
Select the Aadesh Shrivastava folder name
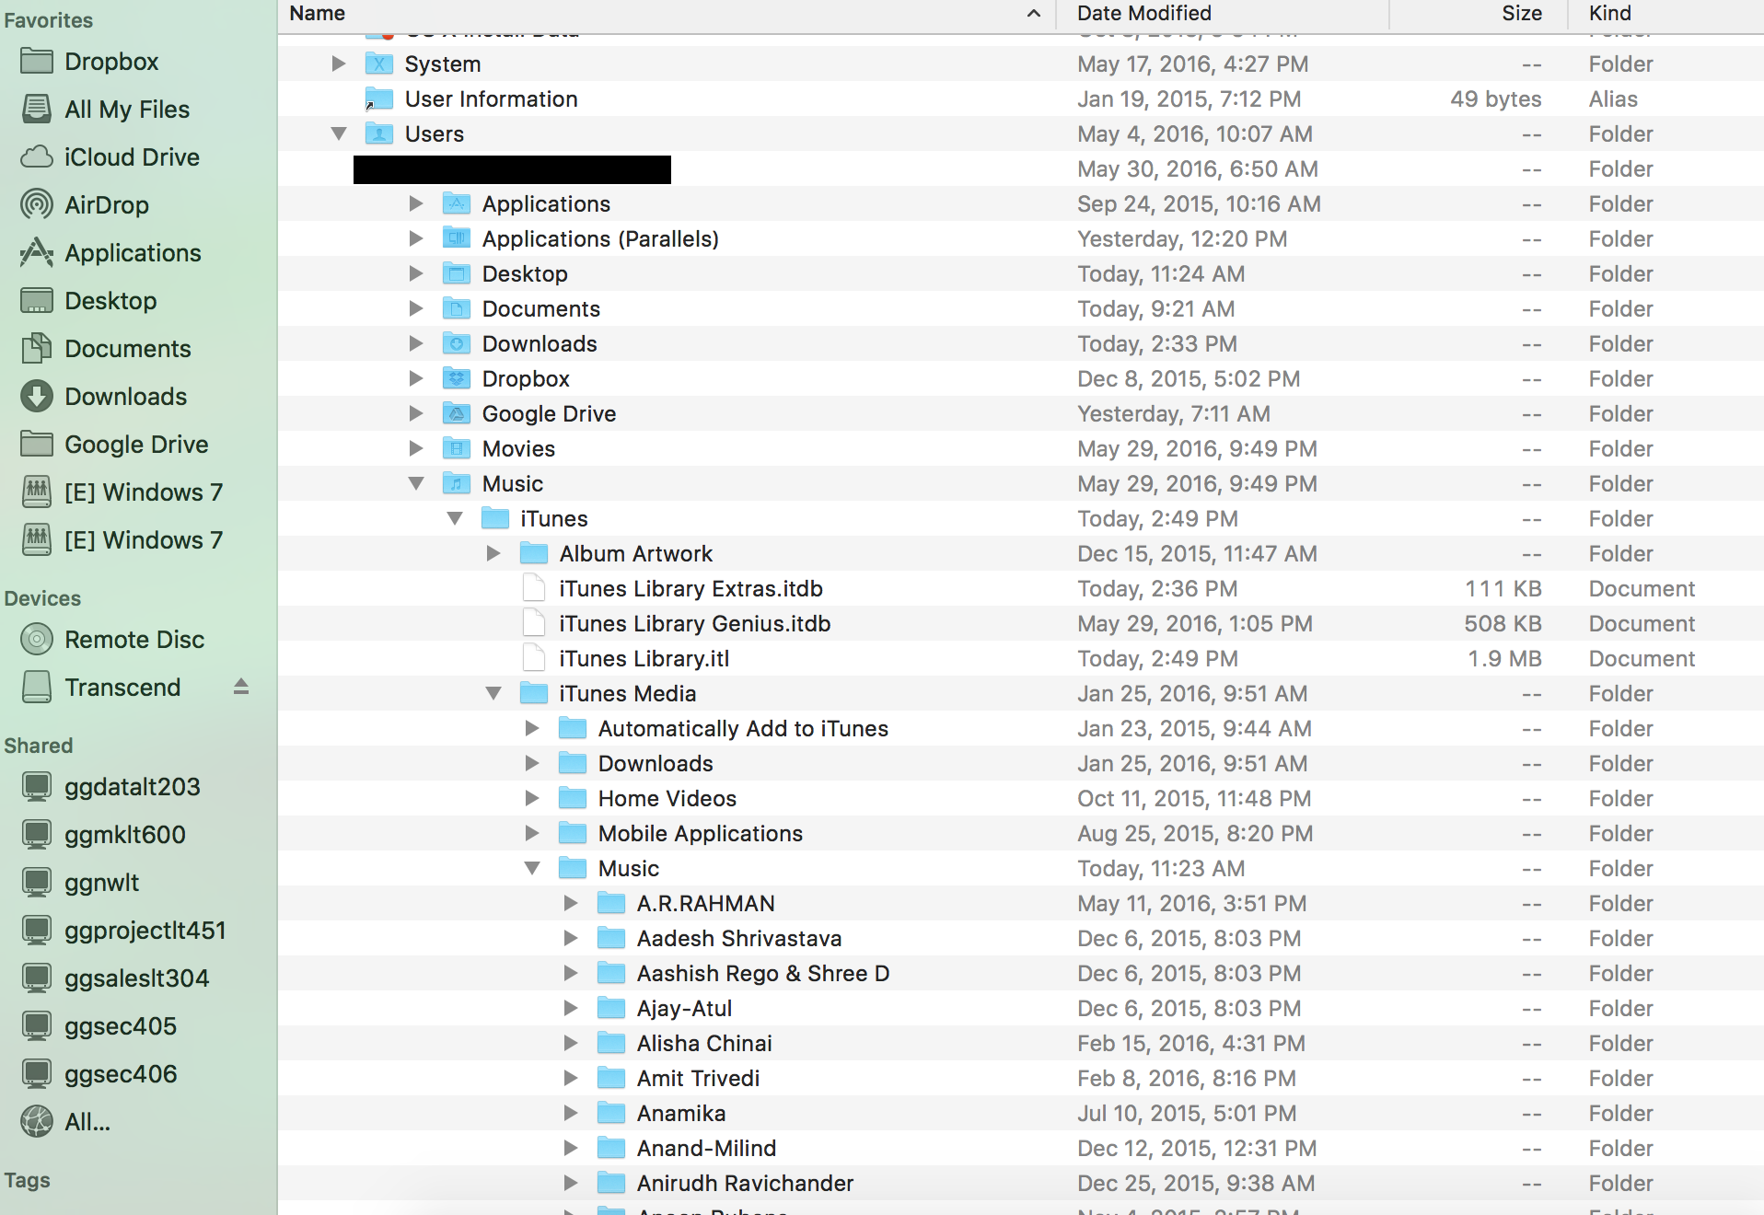[x=739, y=938]
